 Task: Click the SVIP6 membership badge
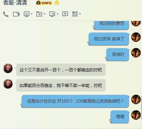(x=44, y=3)
